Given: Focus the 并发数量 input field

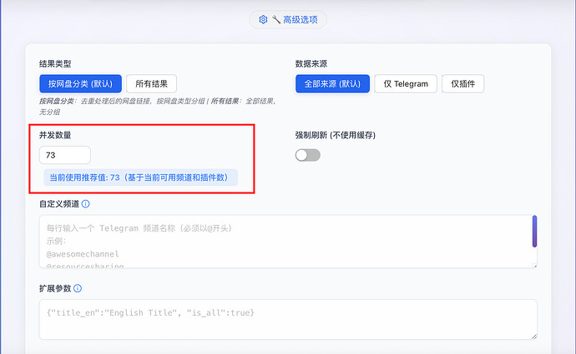Looking at the screenshot, I should pyautogui.click(x=65, y=155).
